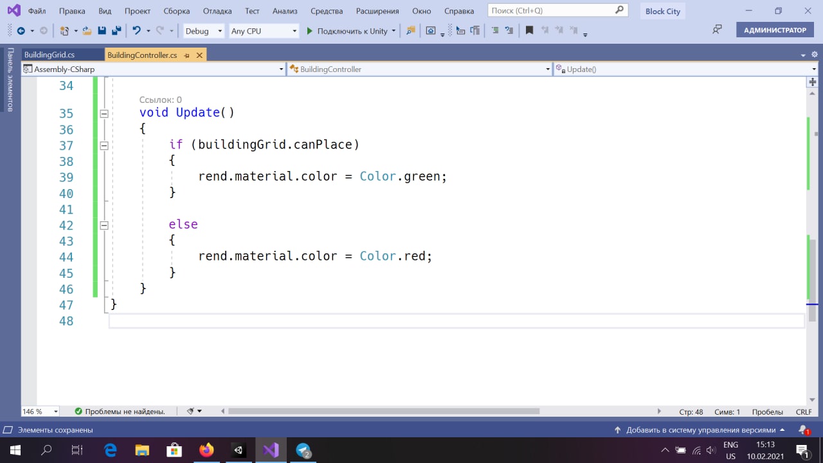Open the Any CPU platform dropdown

[264, 31]
